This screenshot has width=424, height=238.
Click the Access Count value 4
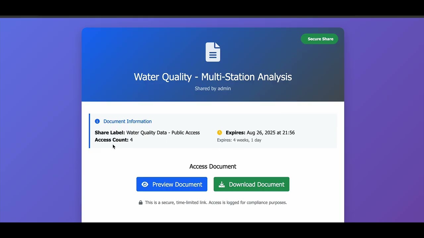[131, 140]
